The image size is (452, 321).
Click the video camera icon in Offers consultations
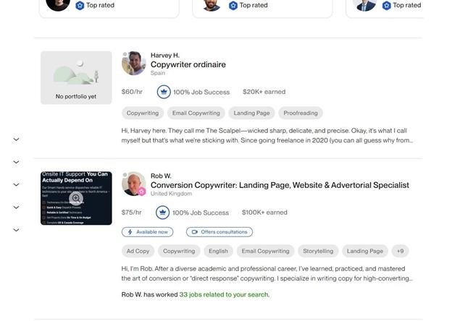195,232
